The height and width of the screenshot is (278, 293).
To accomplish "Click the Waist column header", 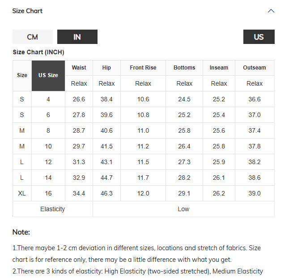I will click(79, 68).
